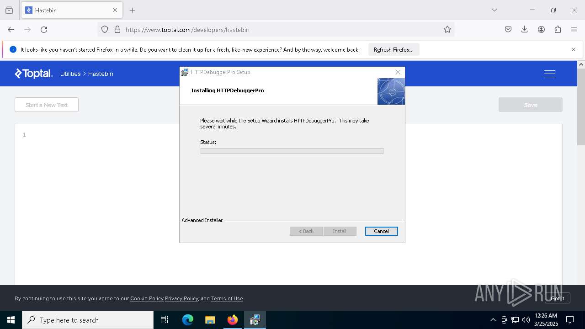Open volume control tray icon

tap(526, 320)
